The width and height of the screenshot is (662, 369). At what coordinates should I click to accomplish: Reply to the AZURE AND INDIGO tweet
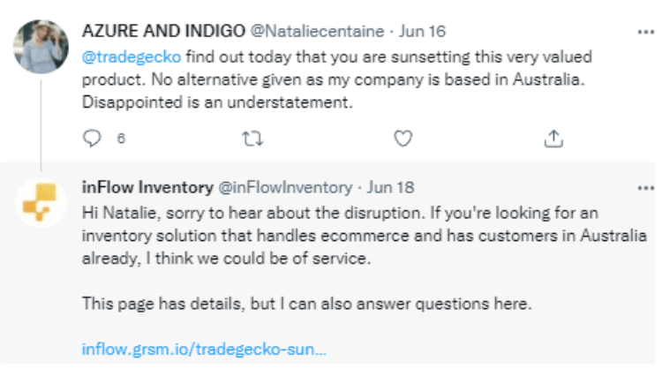point(92,138)
